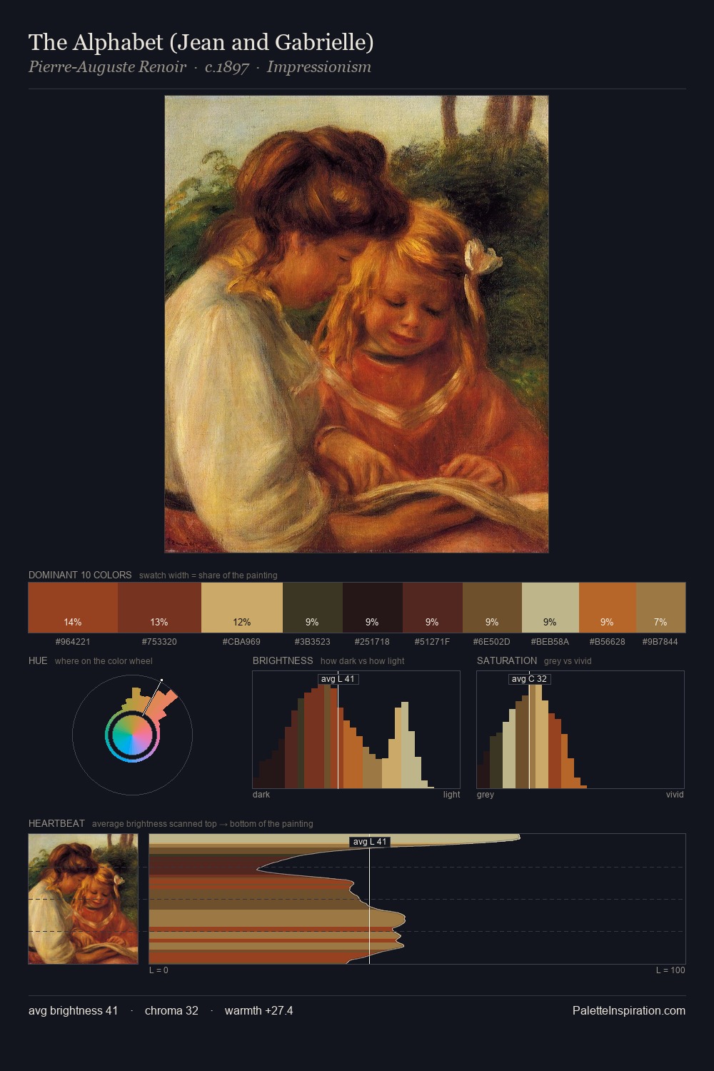Viewport: 714px width, 1071px height.
Task: Choose the #B56628 orange swatch
Action: 608,608
